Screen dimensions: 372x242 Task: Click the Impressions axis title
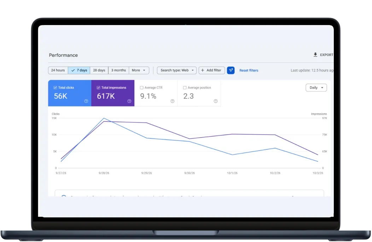tap(319, 114)
